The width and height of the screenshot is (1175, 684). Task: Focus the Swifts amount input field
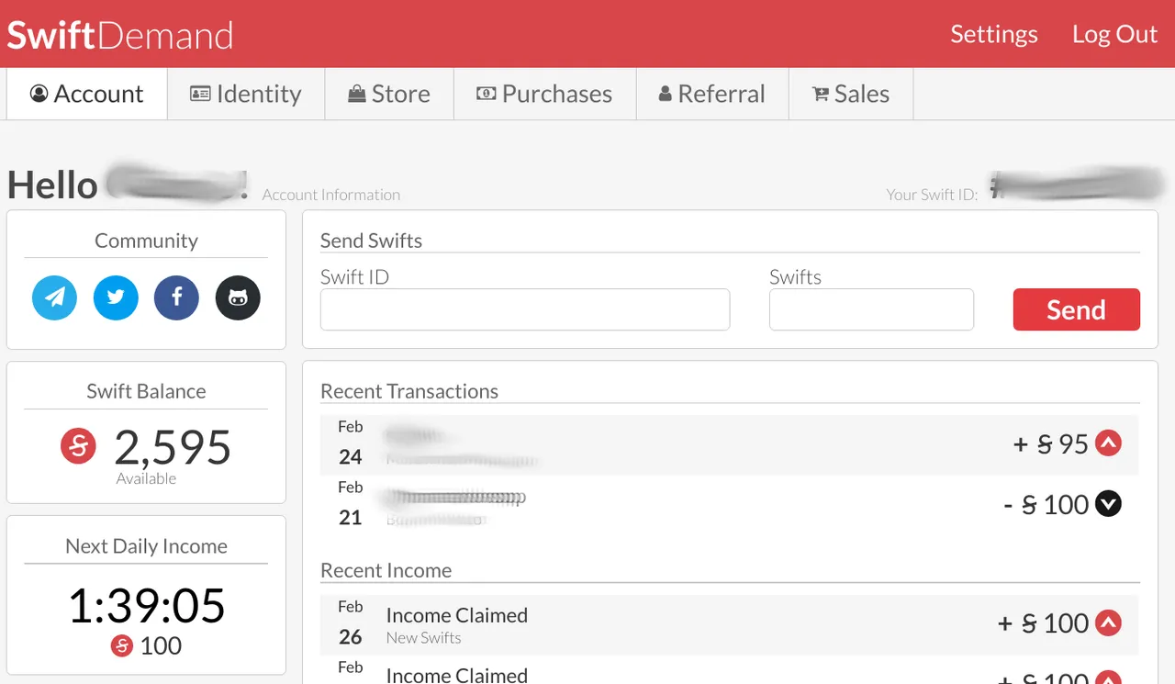click(x=871, y=309)
